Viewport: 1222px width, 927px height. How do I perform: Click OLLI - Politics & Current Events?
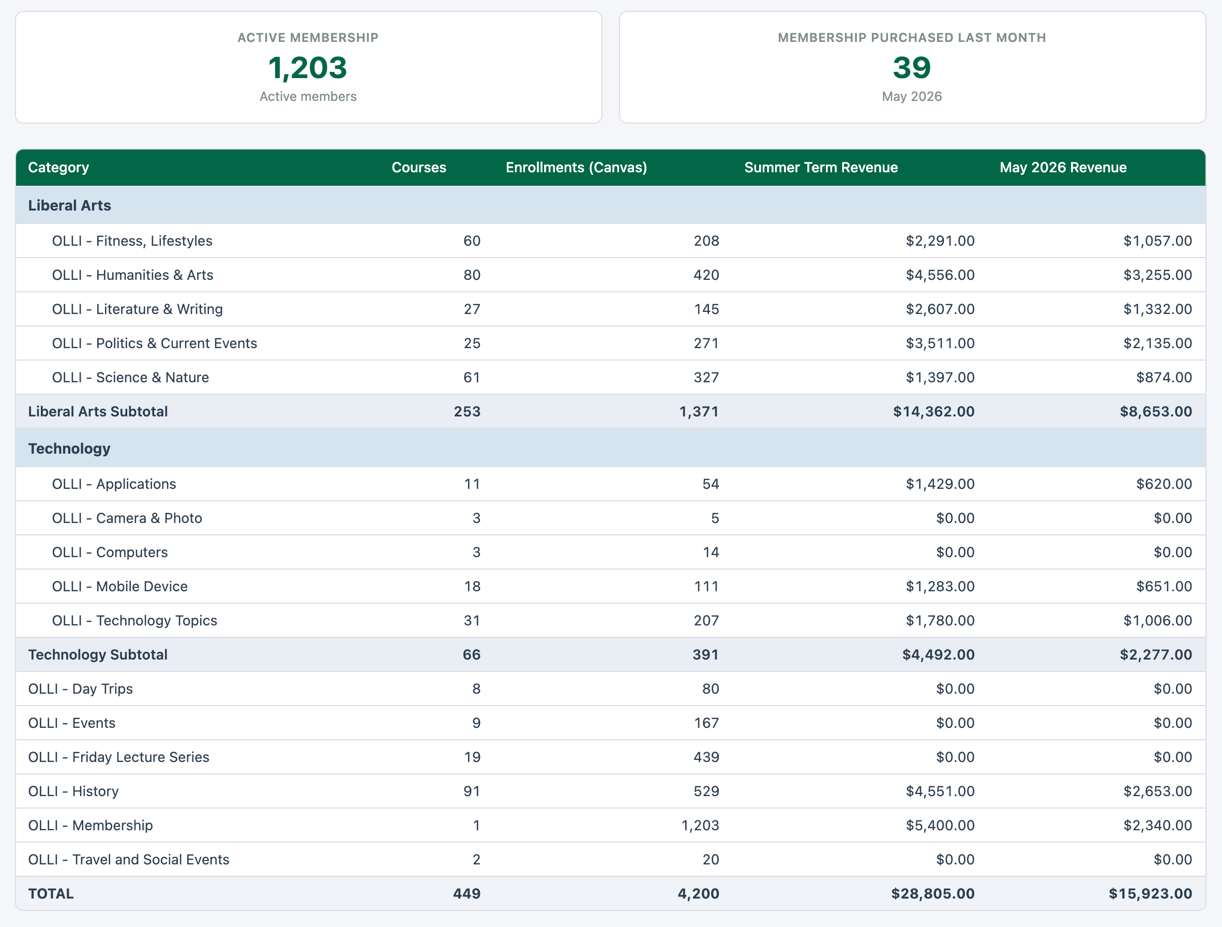point(155,343)
